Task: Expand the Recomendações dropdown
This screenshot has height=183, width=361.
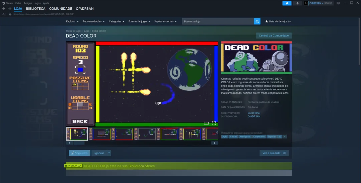Action: [94, 21]
